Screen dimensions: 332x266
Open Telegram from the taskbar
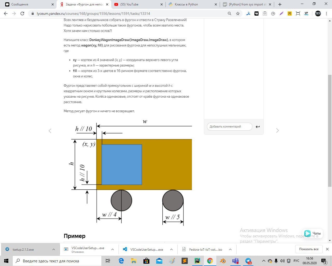248,261
